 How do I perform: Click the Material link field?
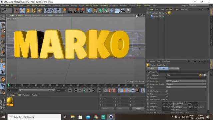(x=183, y=75)
